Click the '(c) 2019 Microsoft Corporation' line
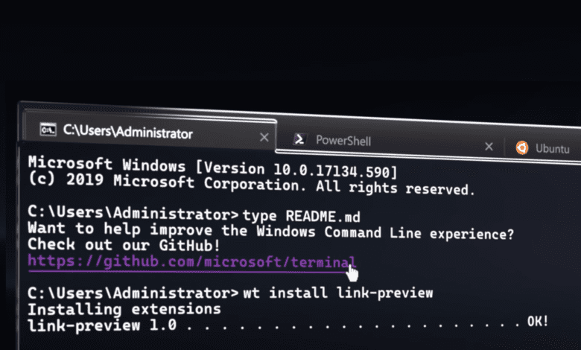The image size is (581, 350). click(x=251, y=184)
